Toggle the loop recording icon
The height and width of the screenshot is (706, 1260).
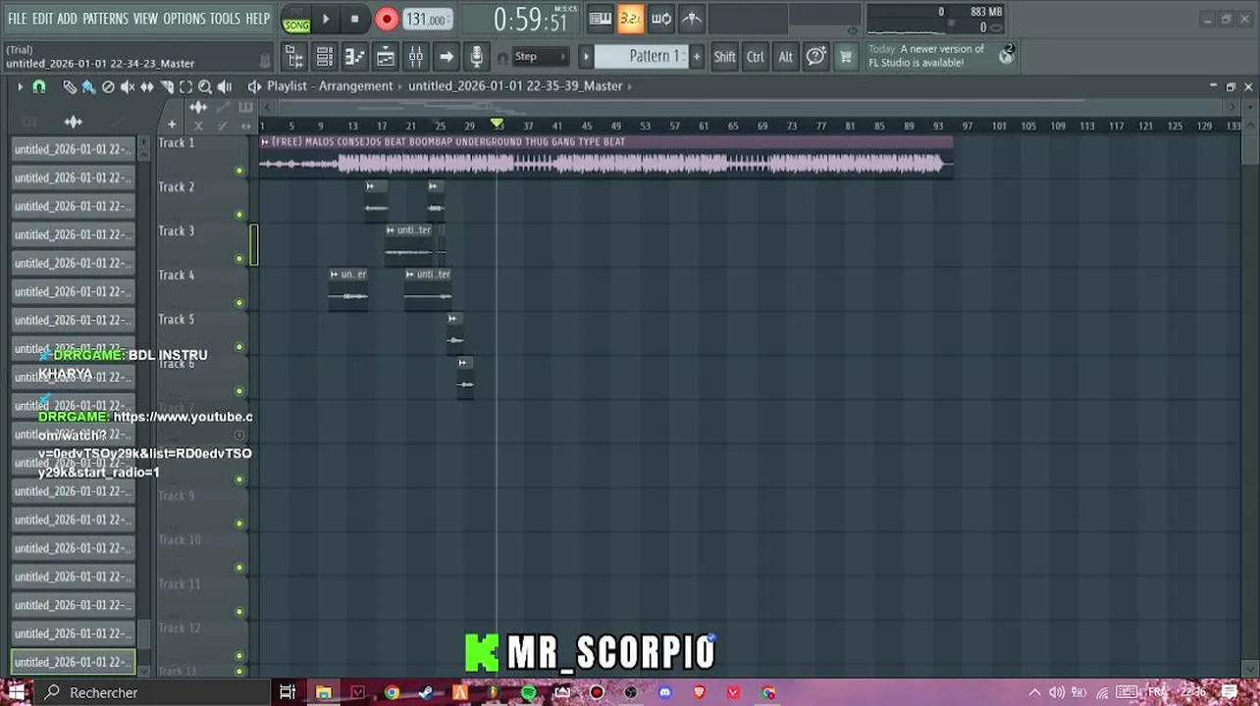coord(660,18)
